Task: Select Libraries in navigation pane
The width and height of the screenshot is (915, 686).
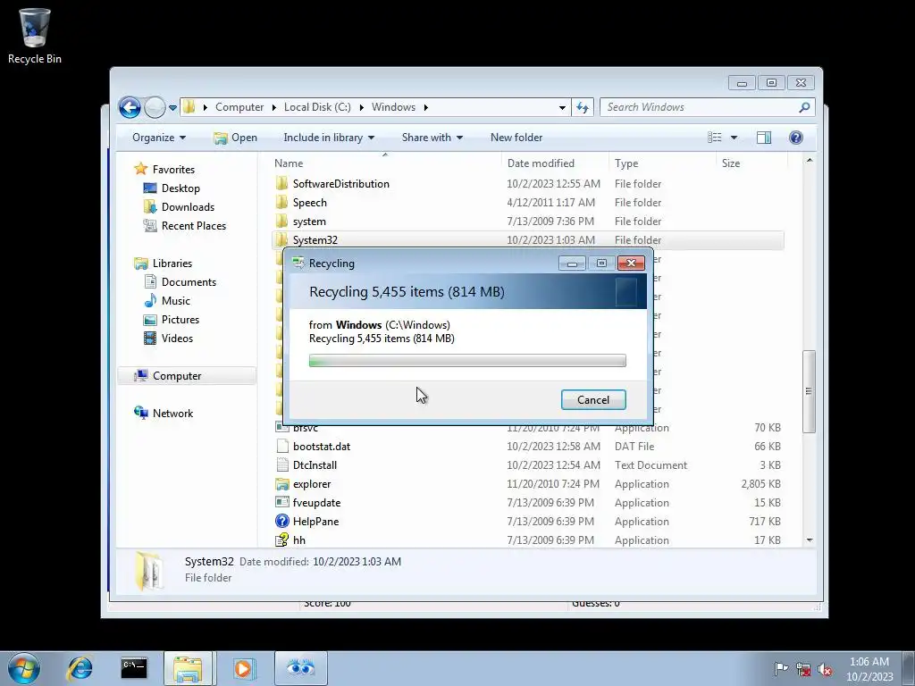Action: 172,264
